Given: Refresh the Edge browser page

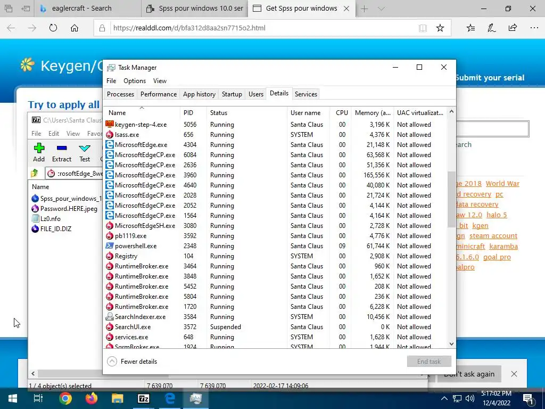Looking at the screenshot, I should click(x=53, y=28).
